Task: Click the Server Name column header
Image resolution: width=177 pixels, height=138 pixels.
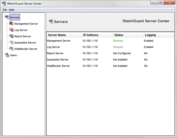Action: click(x=64, y=35)
